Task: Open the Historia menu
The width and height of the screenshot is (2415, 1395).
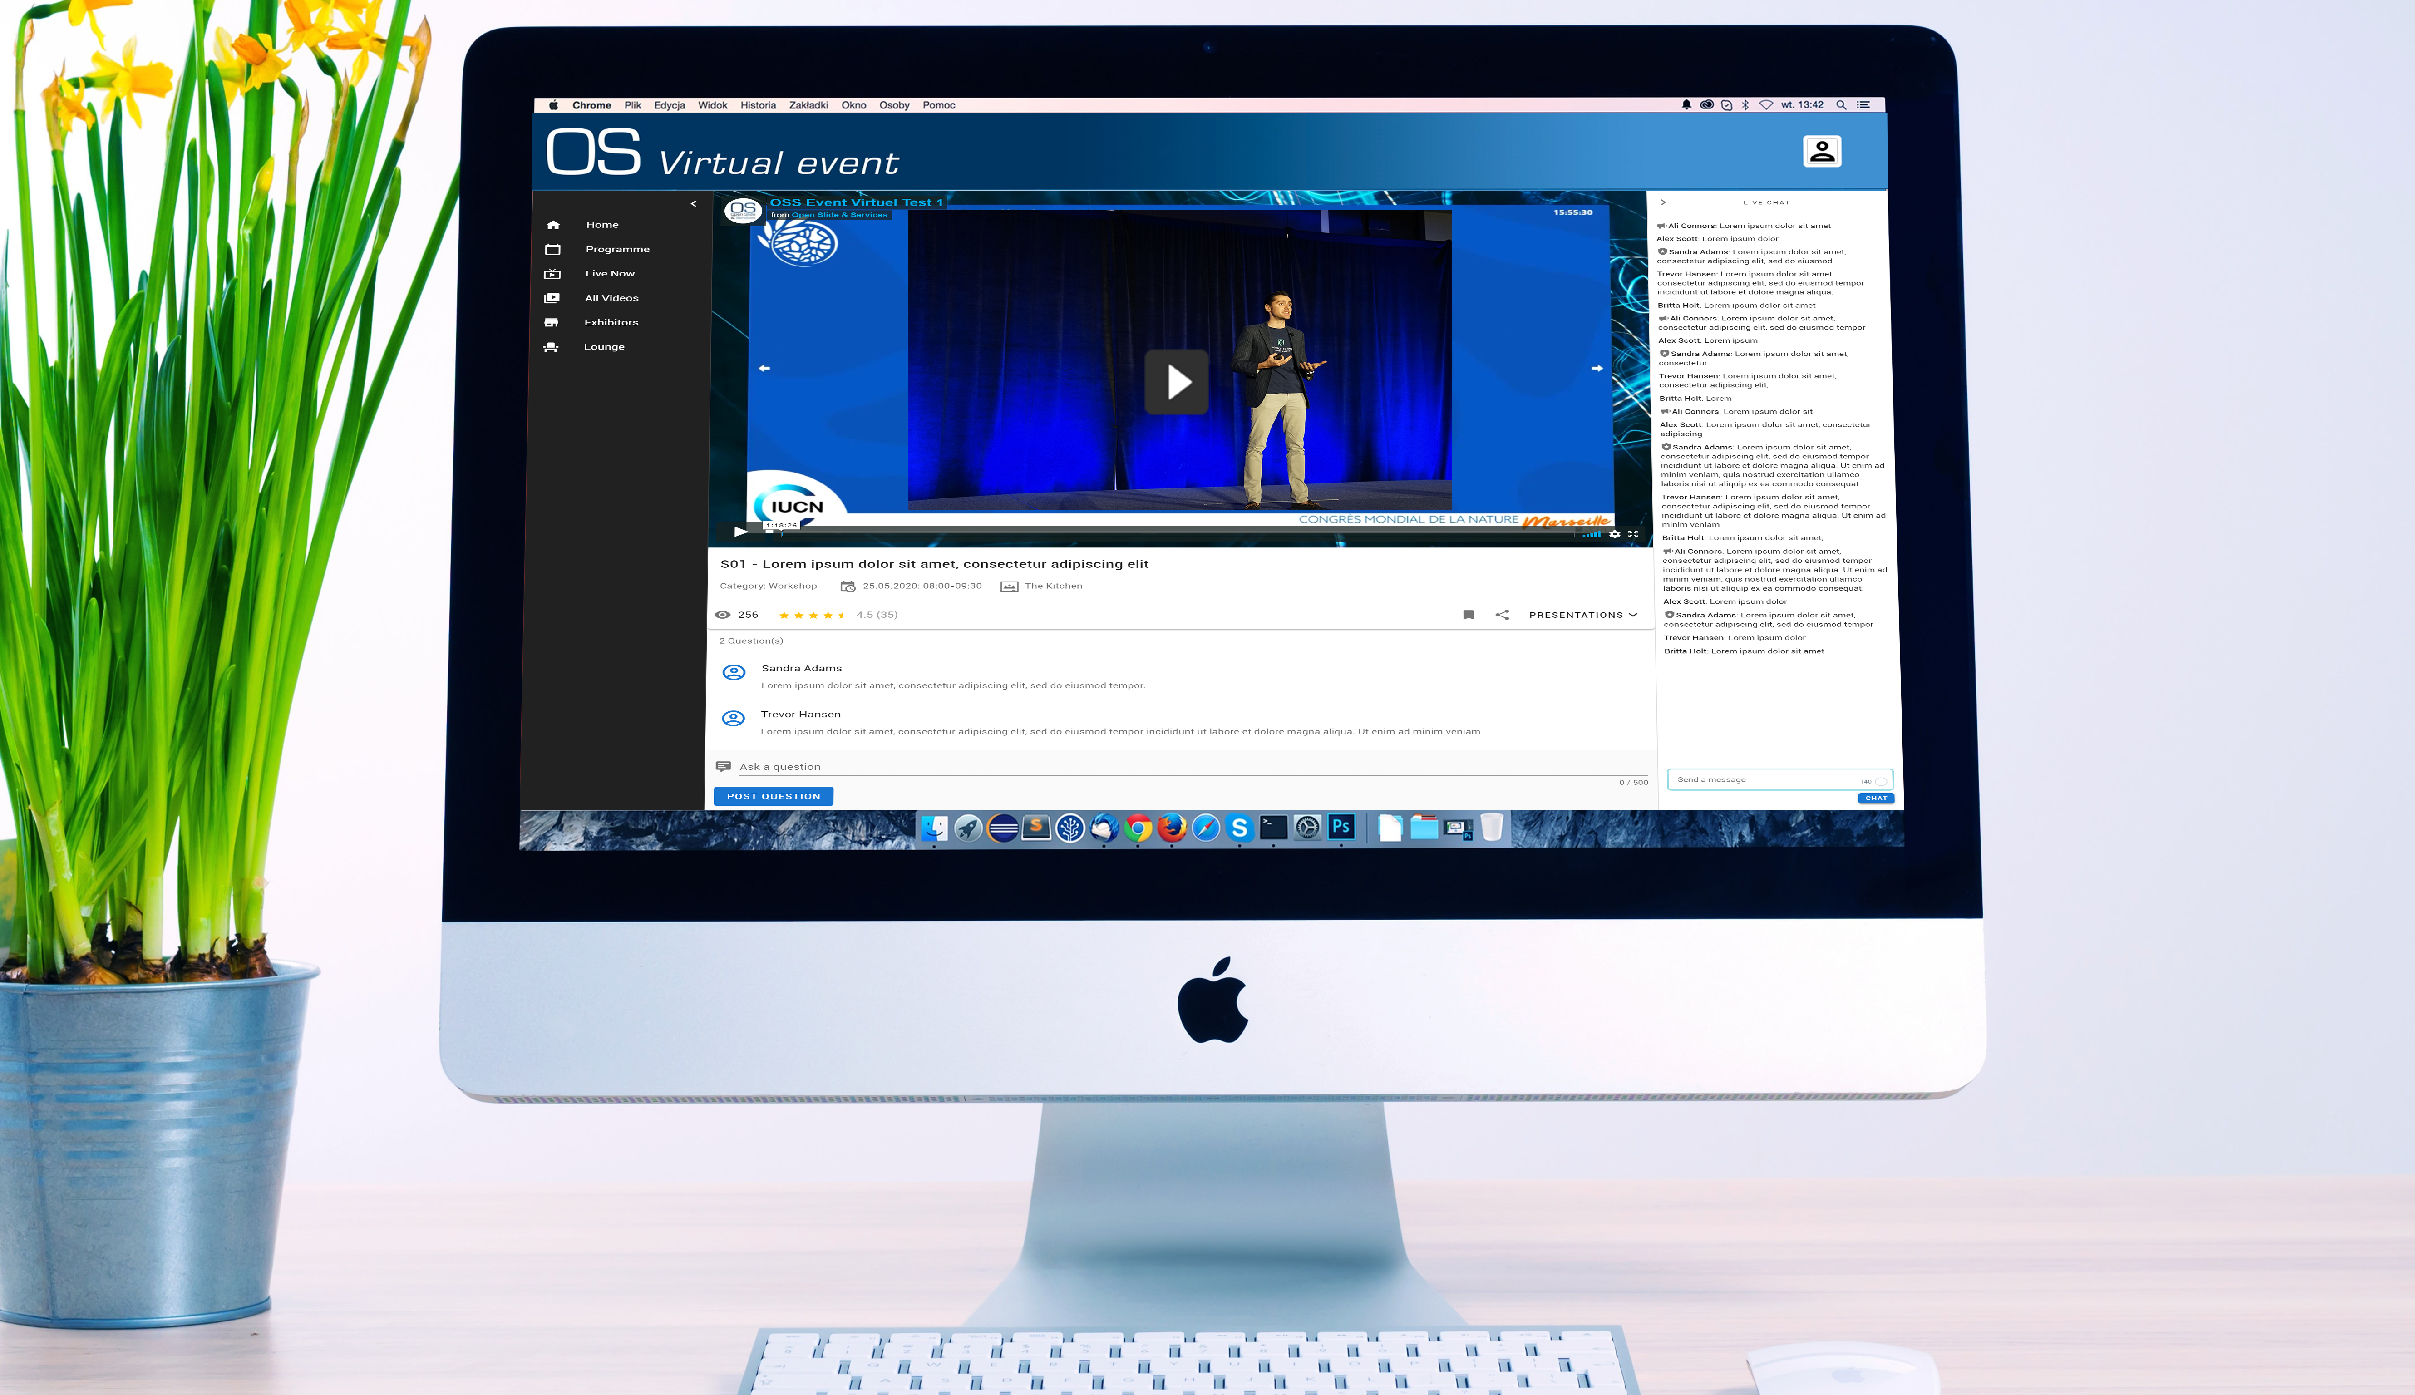Action: pos(759,105)
